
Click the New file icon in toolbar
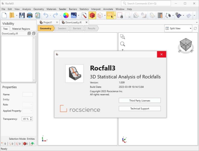[4, 15]
